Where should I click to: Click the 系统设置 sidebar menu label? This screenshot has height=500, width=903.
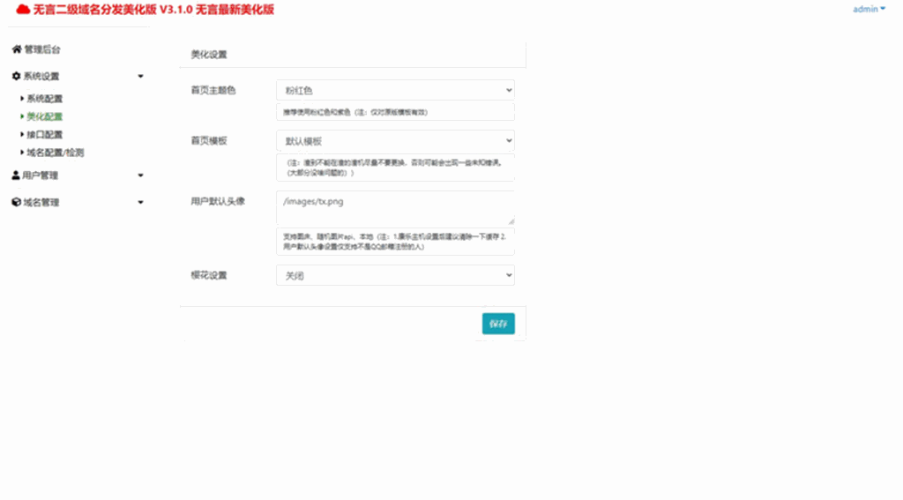[x=41, y=76]
